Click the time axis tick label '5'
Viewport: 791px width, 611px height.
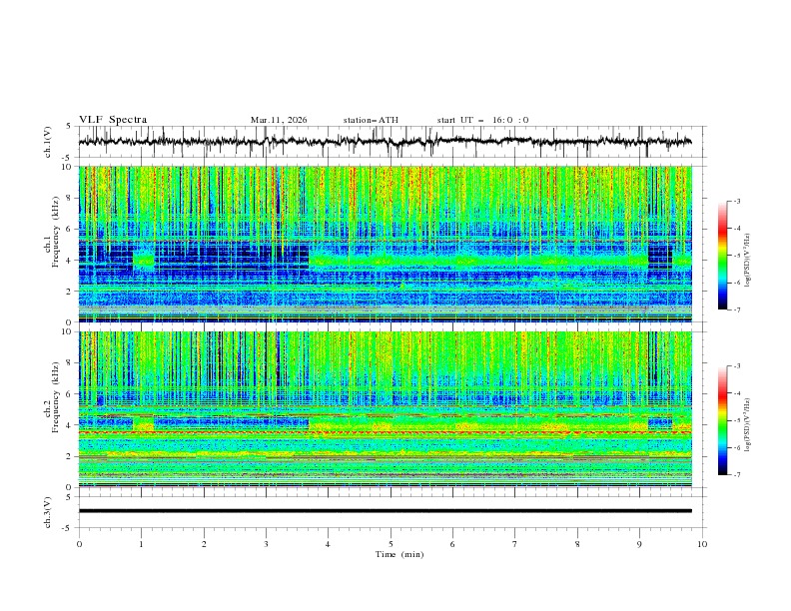[x=391, y=544]
